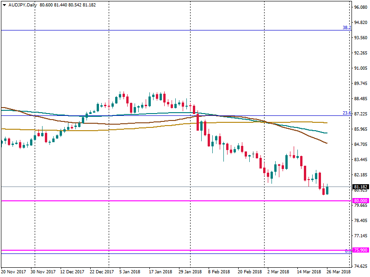Open the chart menu triangle beside AUDJPY
Screen dimensions: 370x277
pyautogui.click(x=4, y=4)
